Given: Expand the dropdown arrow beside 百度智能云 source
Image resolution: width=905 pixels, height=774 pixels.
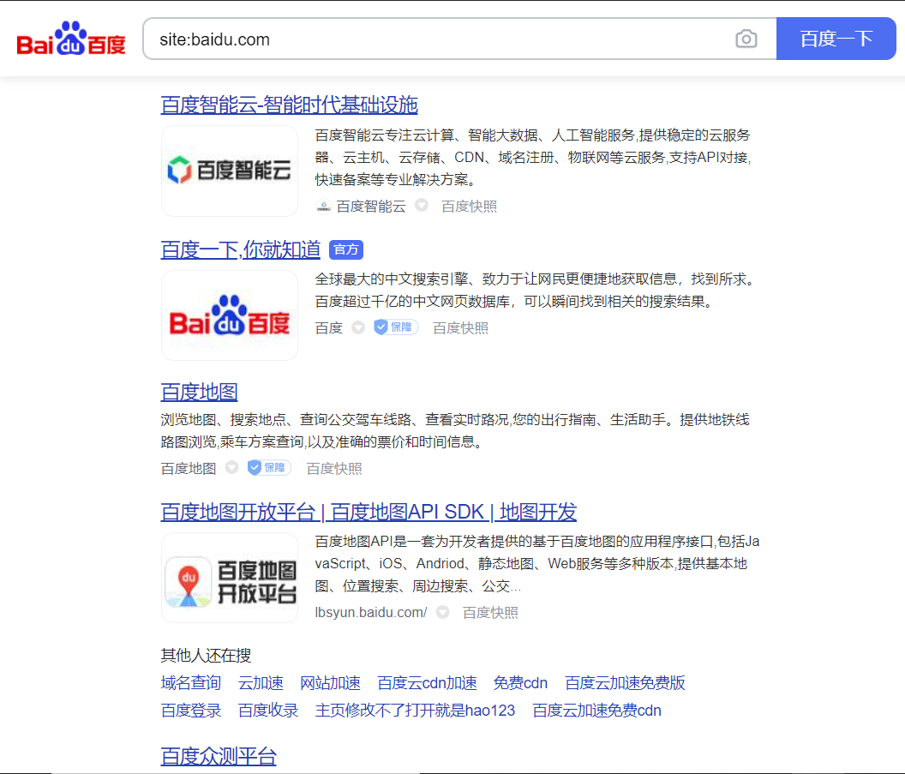Looking at the screenshot, I should pos(422,205).
